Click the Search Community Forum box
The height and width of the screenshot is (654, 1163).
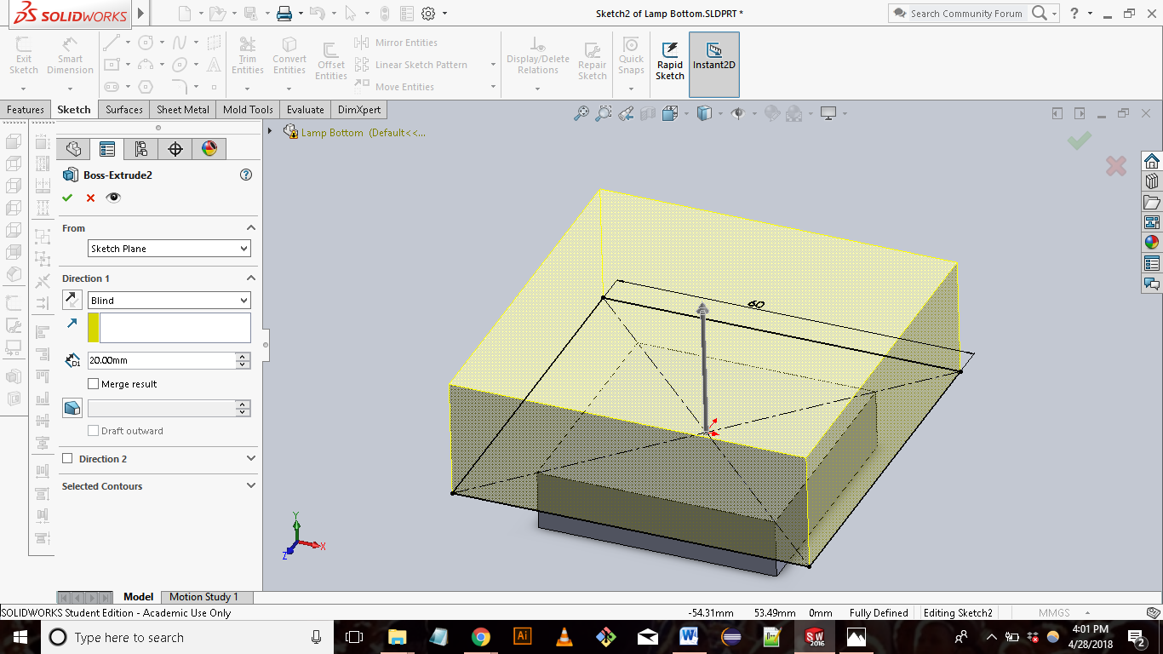pos(966,14)
